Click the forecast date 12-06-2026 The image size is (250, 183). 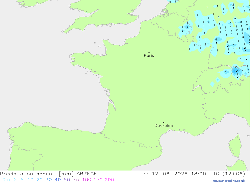tap(170, 174)
